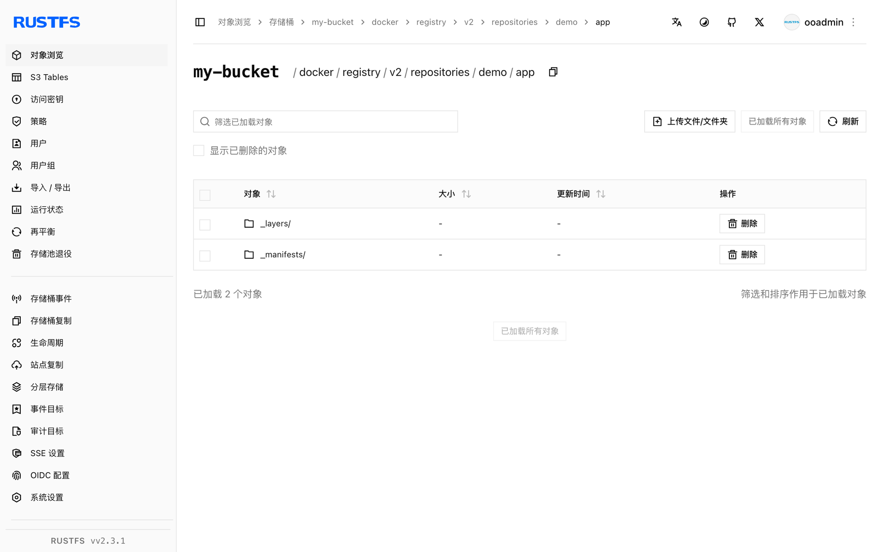883x552 pixels.
Task: Toggle the sidebar collapse icon
Action: [x=200, y=22]
